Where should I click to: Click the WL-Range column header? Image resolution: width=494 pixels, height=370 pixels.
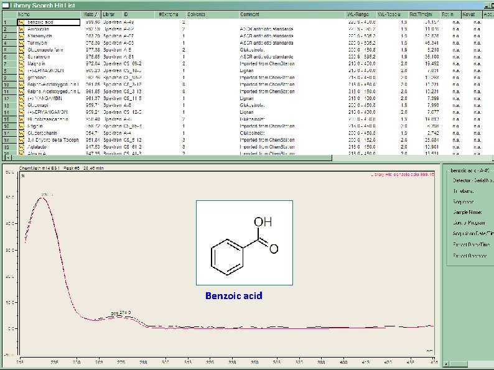point(361,14)
